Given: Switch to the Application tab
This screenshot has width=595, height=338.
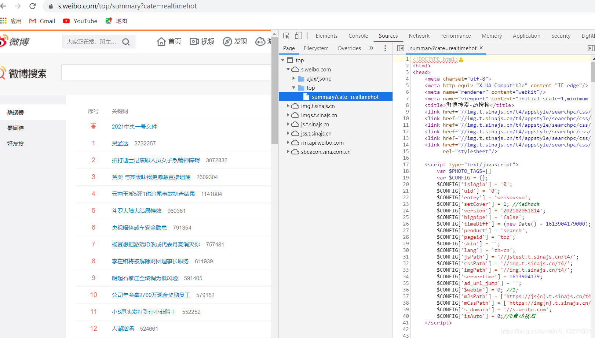Looking at the screenshot, I should pyautogui.click(x=526, y=36).
